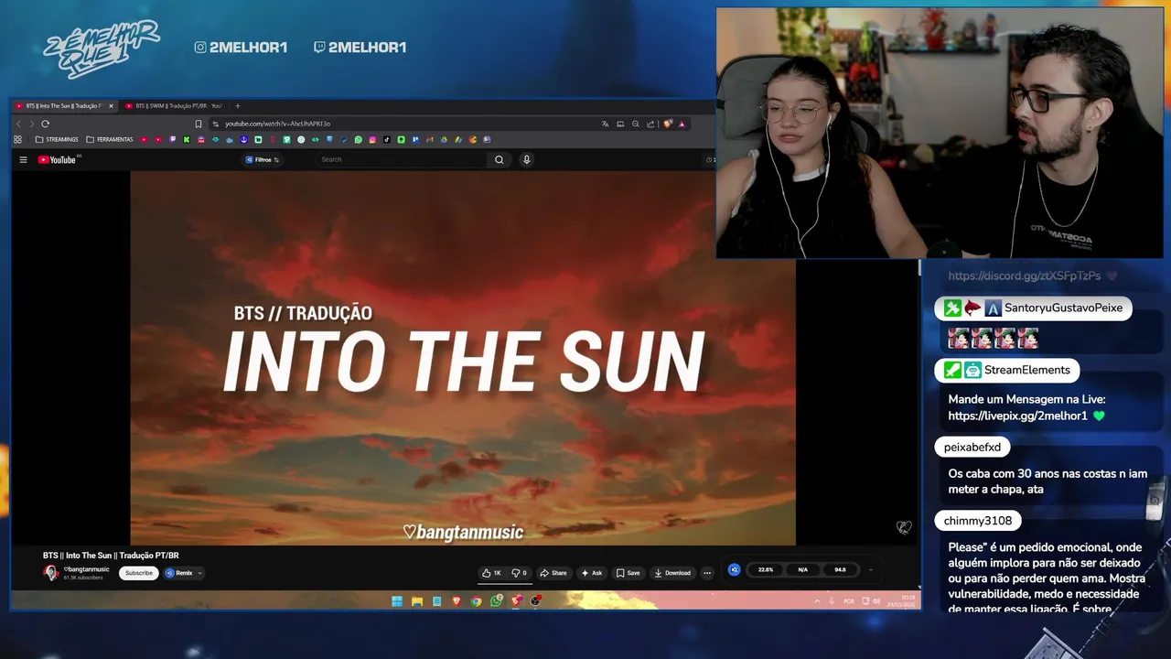
Task: Open Chrome from taskbar
Action: coord(476,601)
